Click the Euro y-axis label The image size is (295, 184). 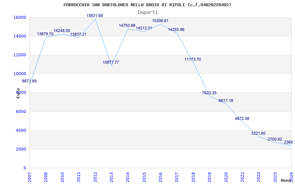click(18, 93)
